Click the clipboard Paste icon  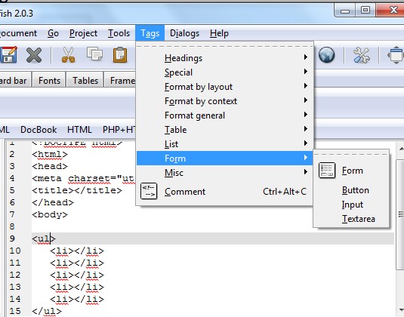pos(120,54)
